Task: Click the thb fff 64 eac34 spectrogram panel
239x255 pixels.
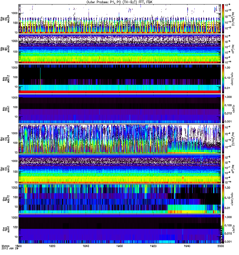Action: tap(120, 19)
